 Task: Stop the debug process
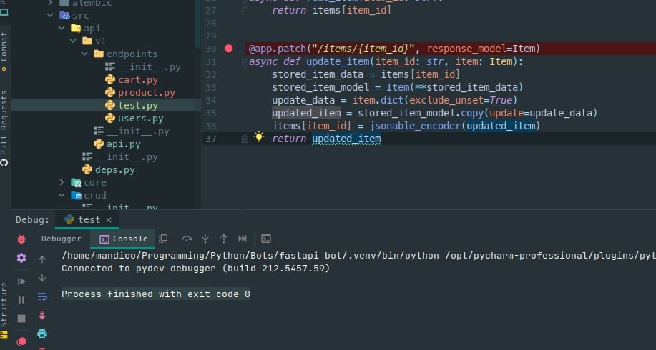tap(21, 319)
